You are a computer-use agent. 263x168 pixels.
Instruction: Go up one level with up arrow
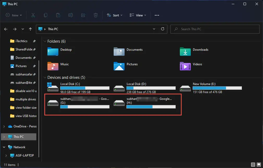30,29
